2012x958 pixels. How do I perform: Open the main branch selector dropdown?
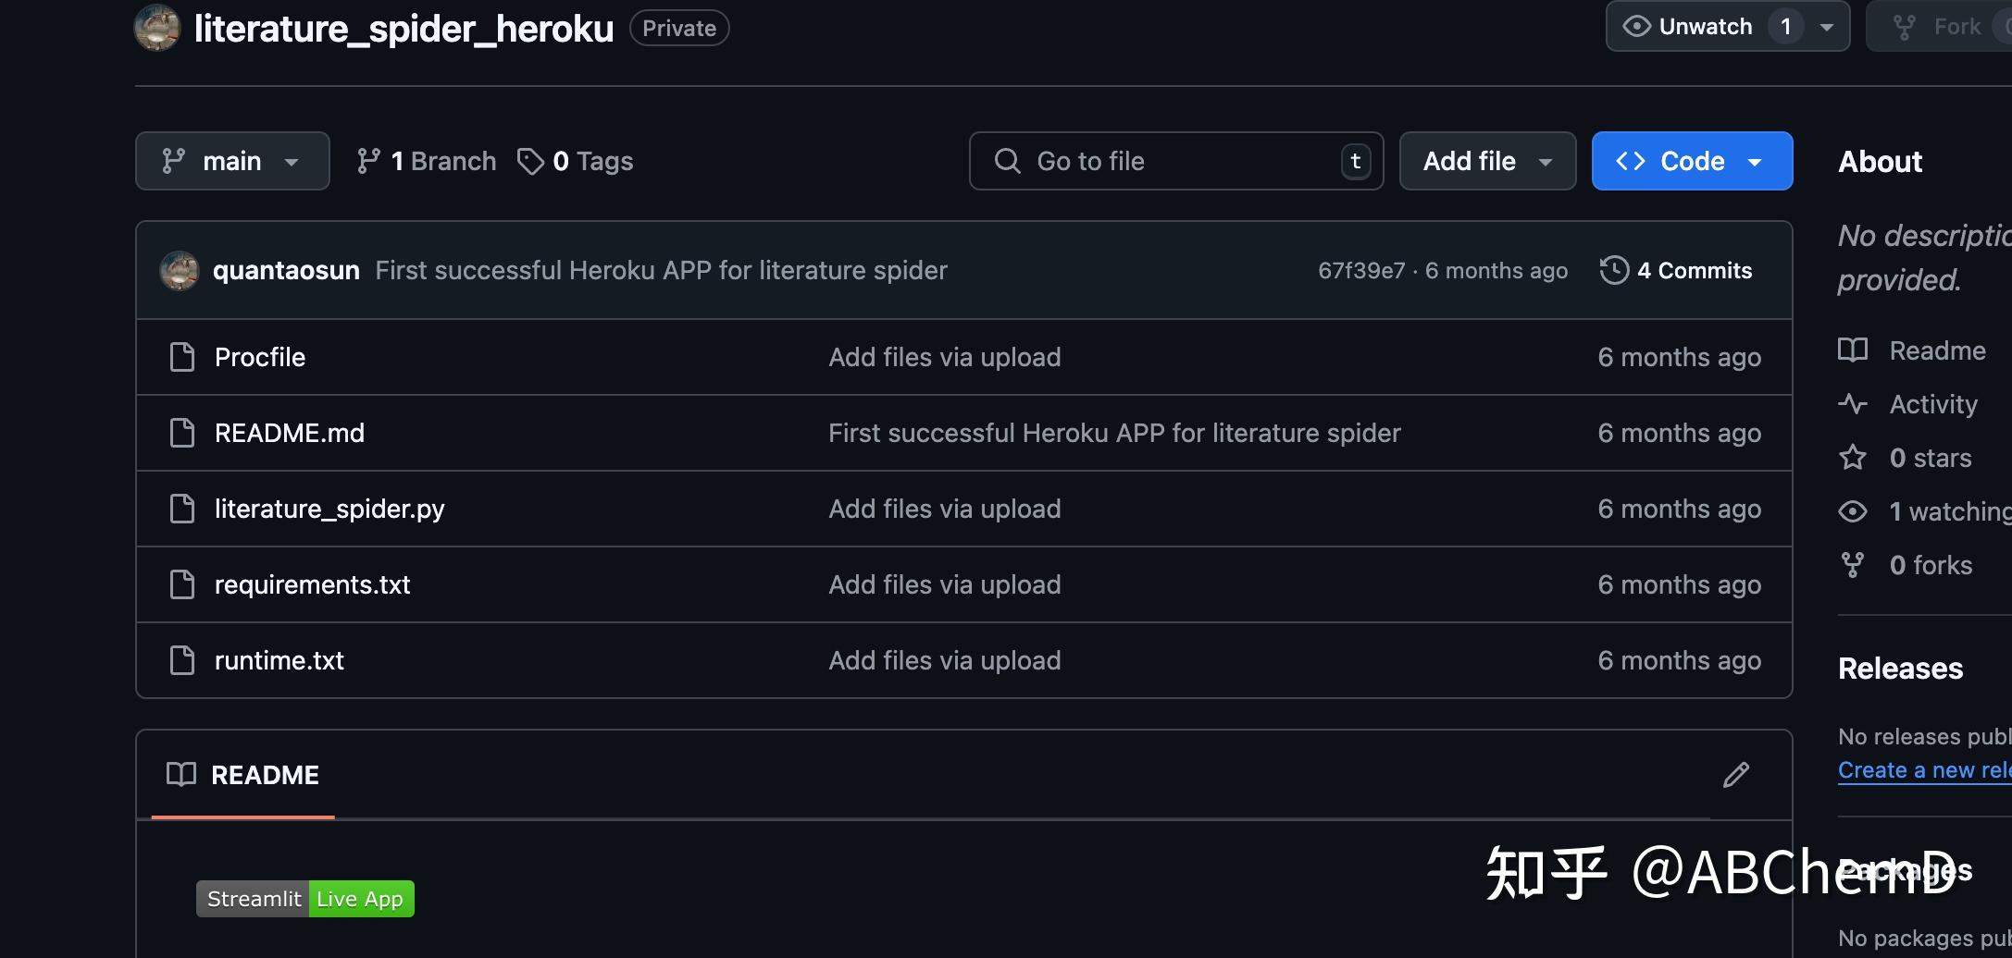pyautogui.click(x=232, y=161)
